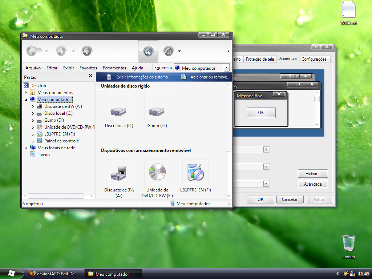Switch to the Proteção de tela tab
This screenshot has width=372, height=279.
[x=260, y=59]
